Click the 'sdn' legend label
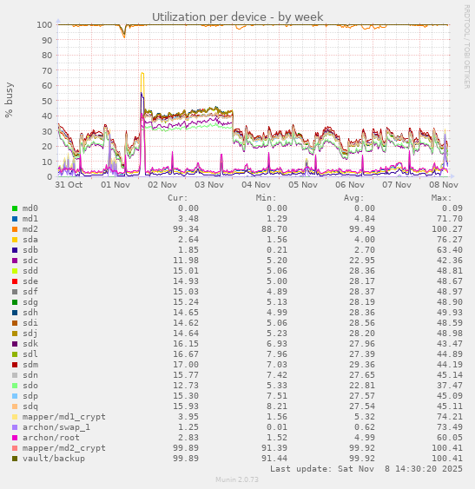Image resolution: width=475 pixels, height=489 pixels. point(30,375)
